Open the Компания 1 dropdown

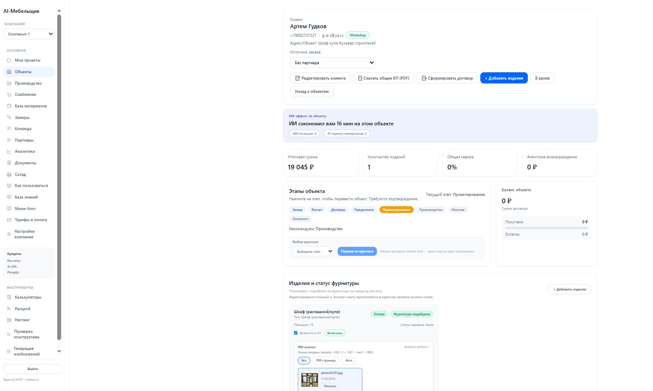pos(29,34)
